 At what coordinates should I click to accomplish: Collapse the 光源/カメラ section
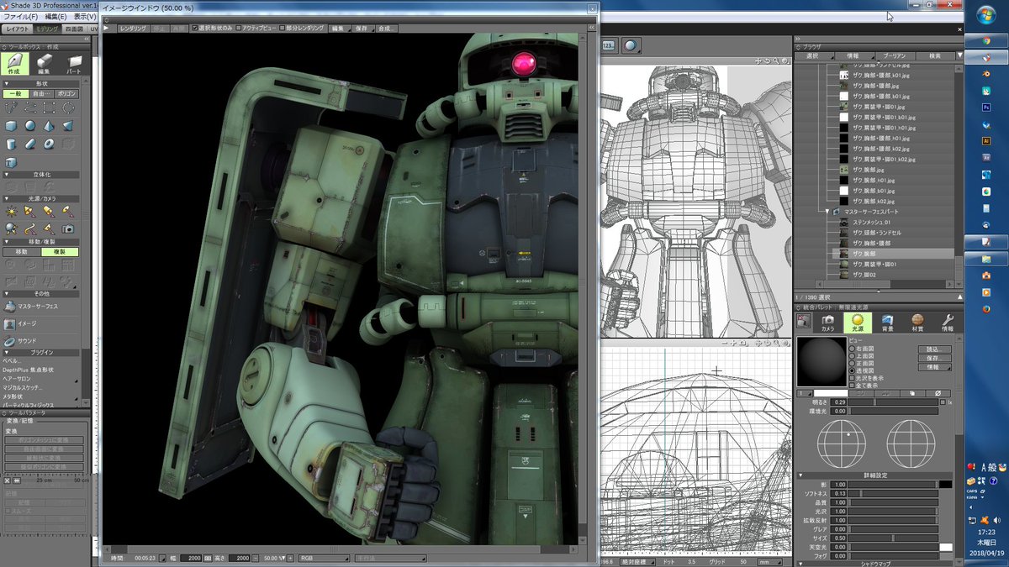pos(7,197)
